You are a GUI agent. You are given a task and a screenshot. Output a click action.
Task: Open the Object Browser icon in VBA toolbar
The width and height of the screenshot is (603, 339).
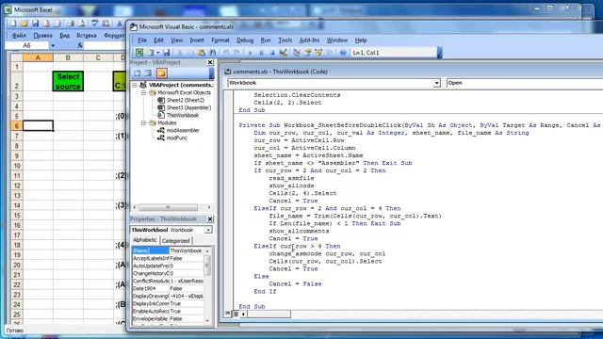(318, 53)
